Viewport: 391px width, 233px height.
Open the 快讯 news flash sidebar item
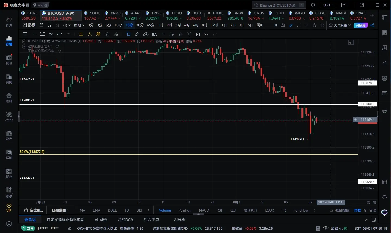9,59
